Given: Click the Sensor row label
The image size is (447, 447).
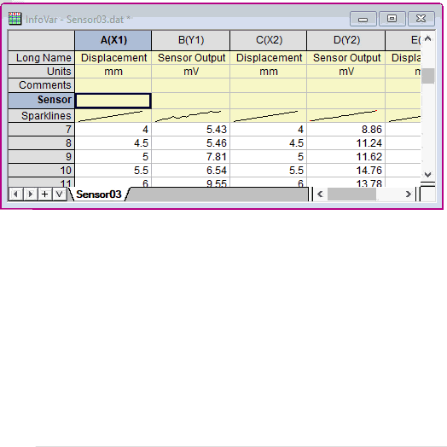Looking at the screenshot, I should (42, 101).
